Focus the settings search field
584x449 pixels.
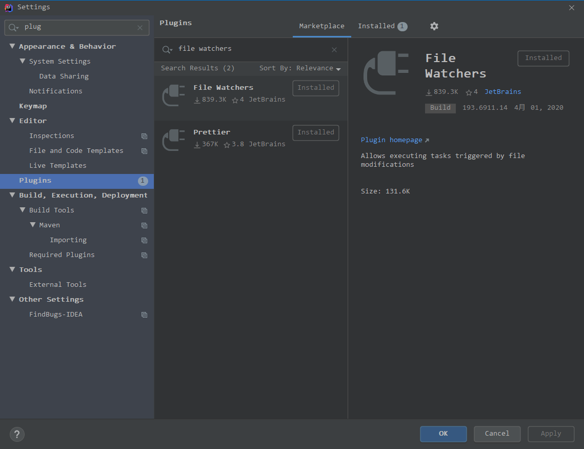coord(77,28)
